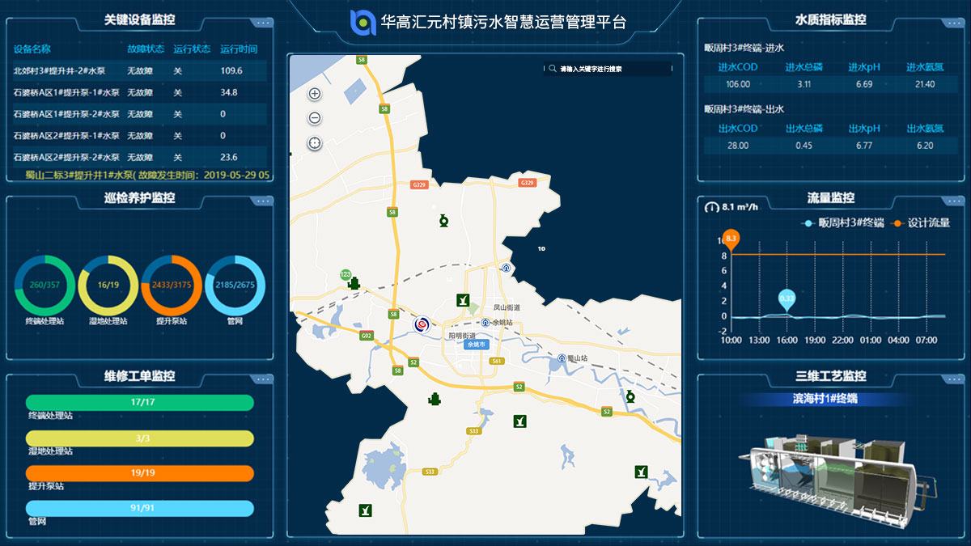This screenshot has height=546, width=971.
Task: Open the ellipsis menu on 巡检养护监控 panel
Action: [x=261, y=201]
